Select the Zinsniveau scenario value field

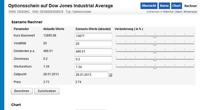93,59
